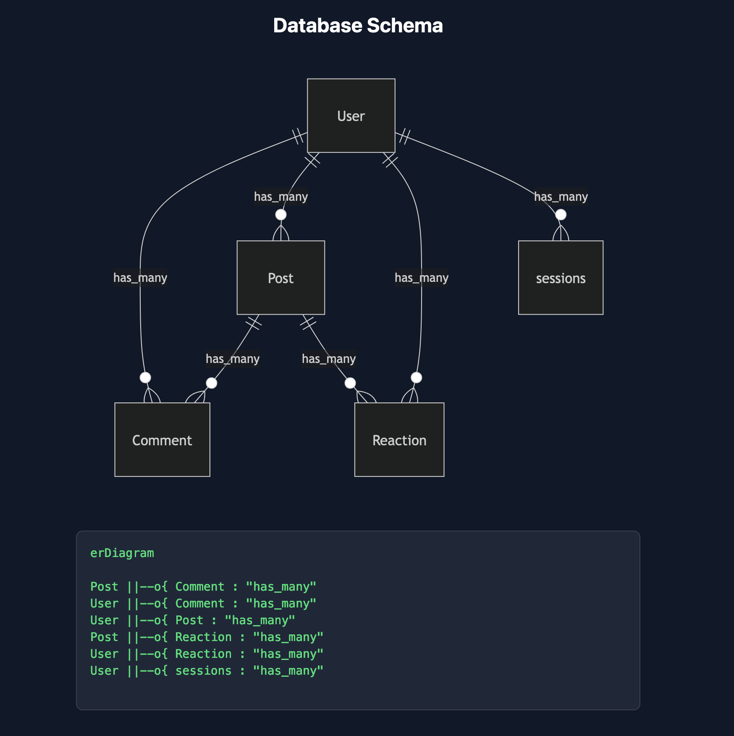
Task: Select the 'Post ||--o{ Reaction' code line
Action: tap(207, 637)
